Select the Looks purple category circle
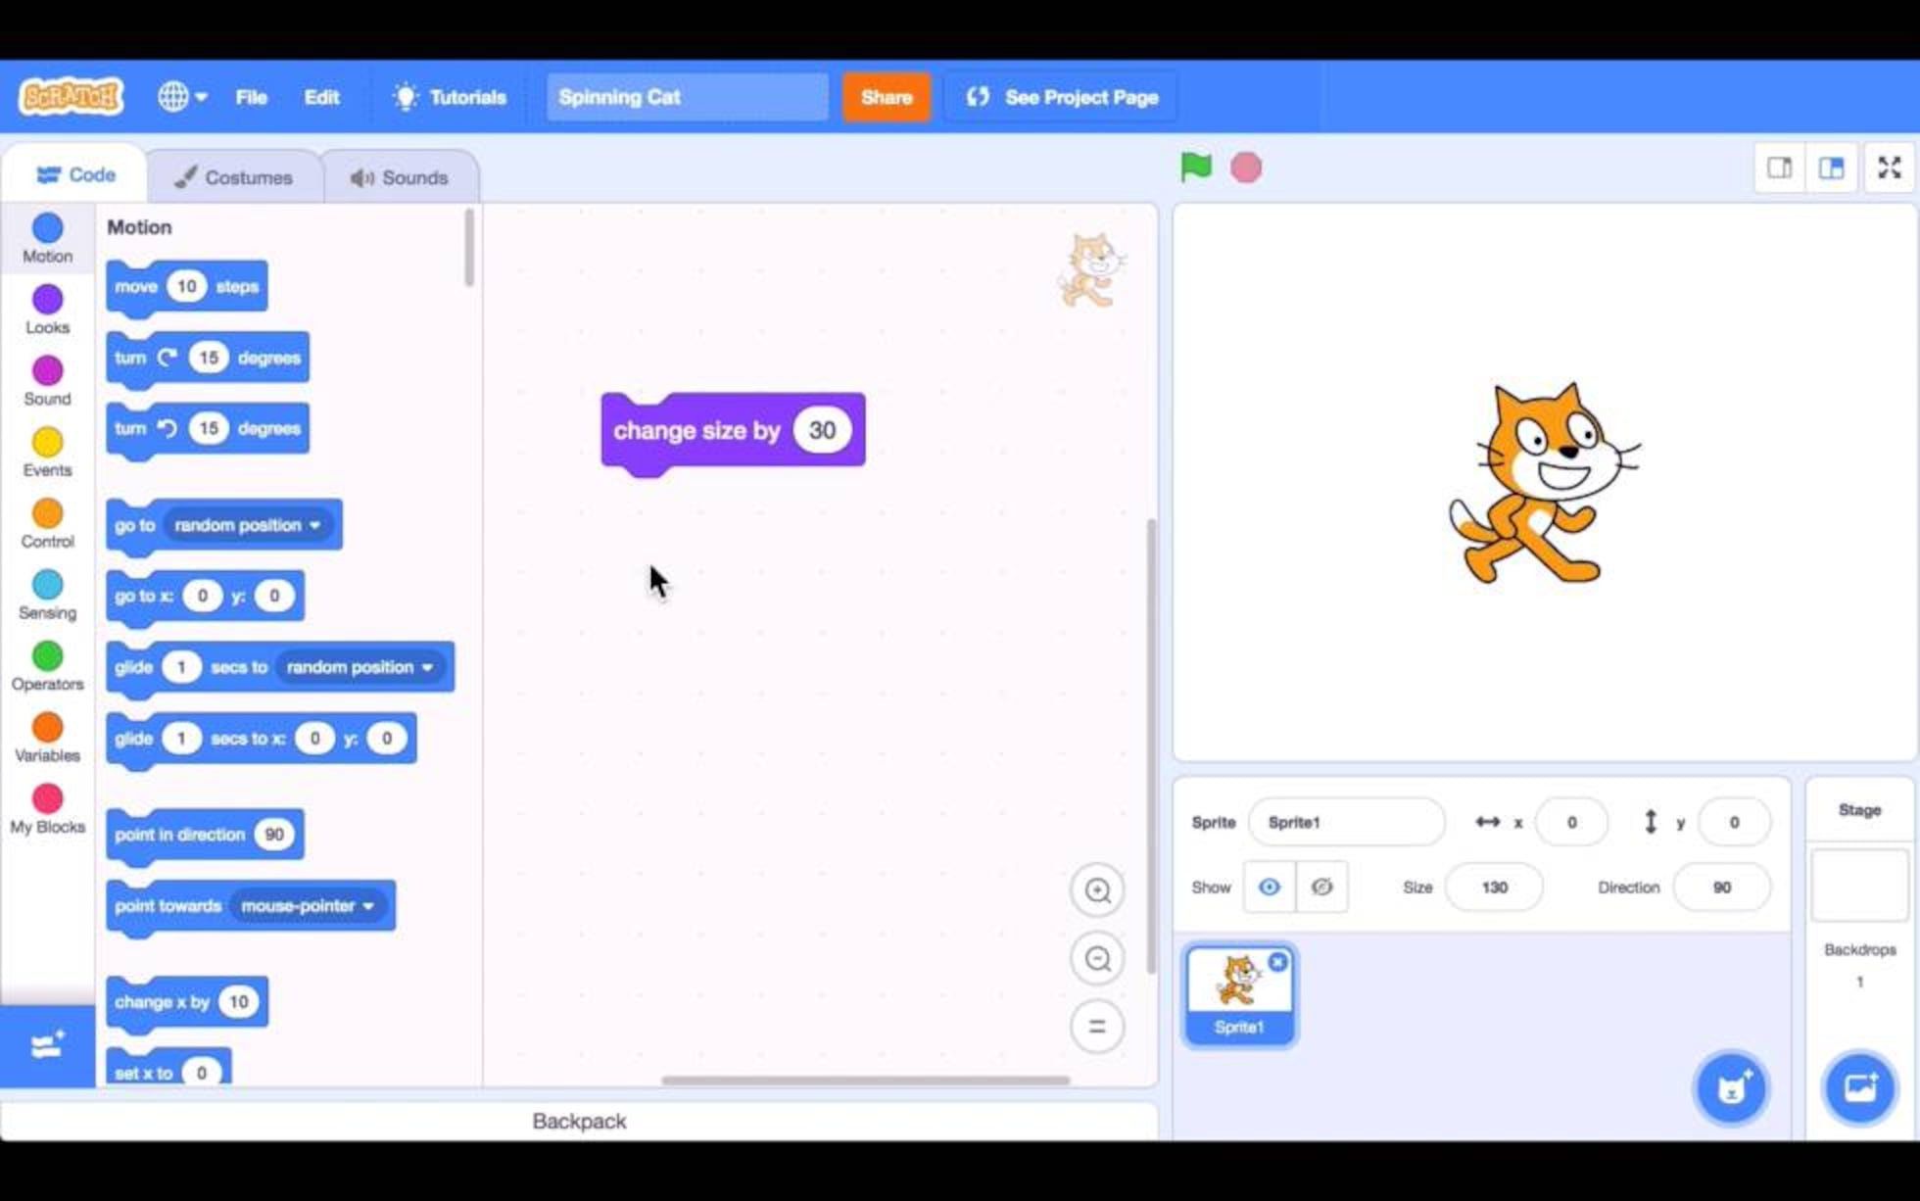Screen dimensions: 1920x1201 click(47, 300)
